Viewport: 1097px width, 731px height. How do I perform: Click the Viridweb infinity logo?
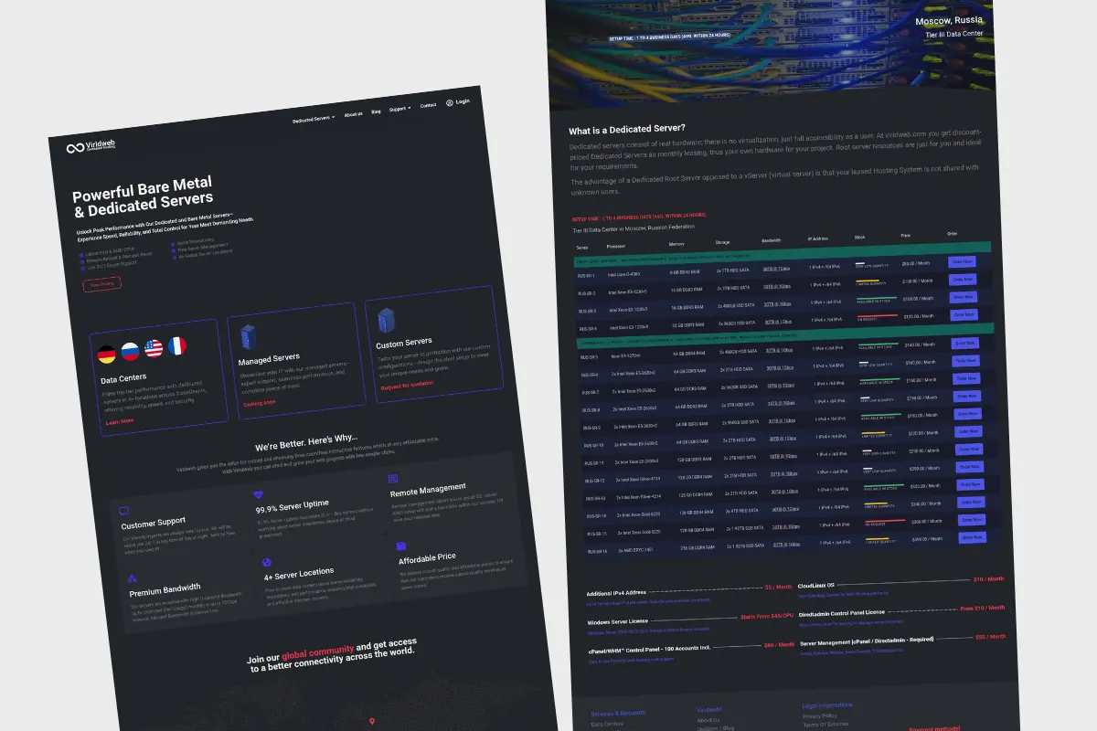(x=75, y=148)
